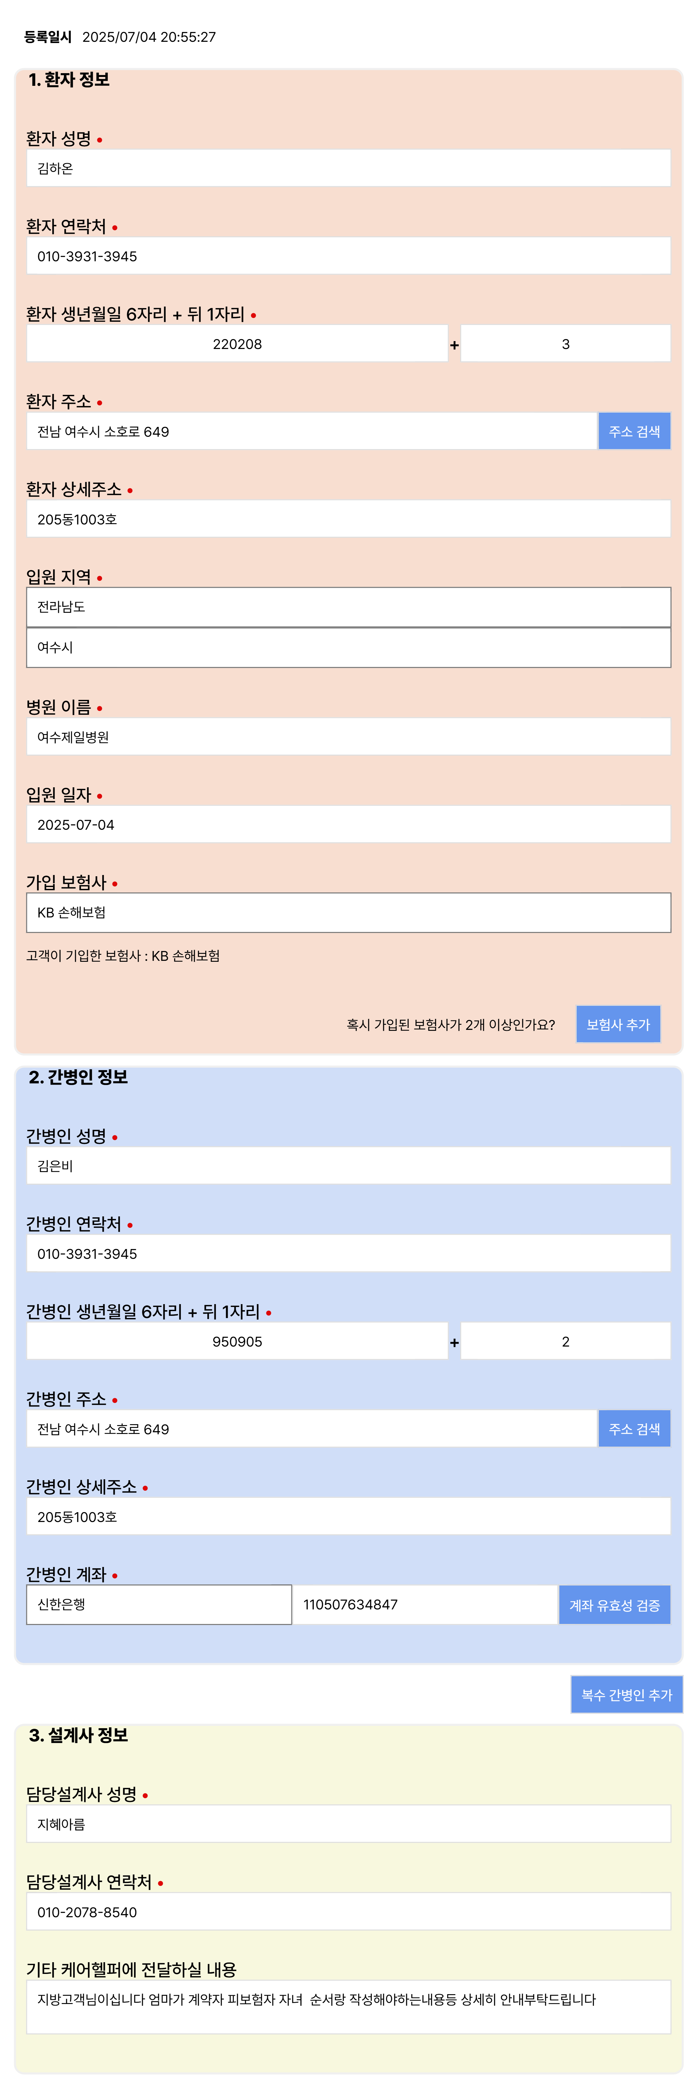Click the patient birthdate six-digit field

coord(237,344)
